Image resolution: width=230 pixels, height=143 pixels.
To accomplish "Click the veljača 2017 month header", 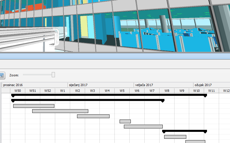I will (144, 85).
